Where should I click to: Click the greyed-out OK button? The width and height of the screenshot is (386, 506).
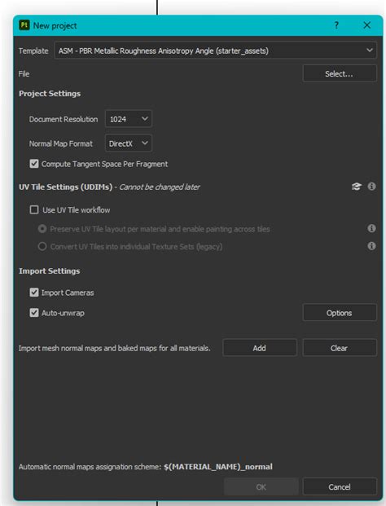click(x=261, y=486)
